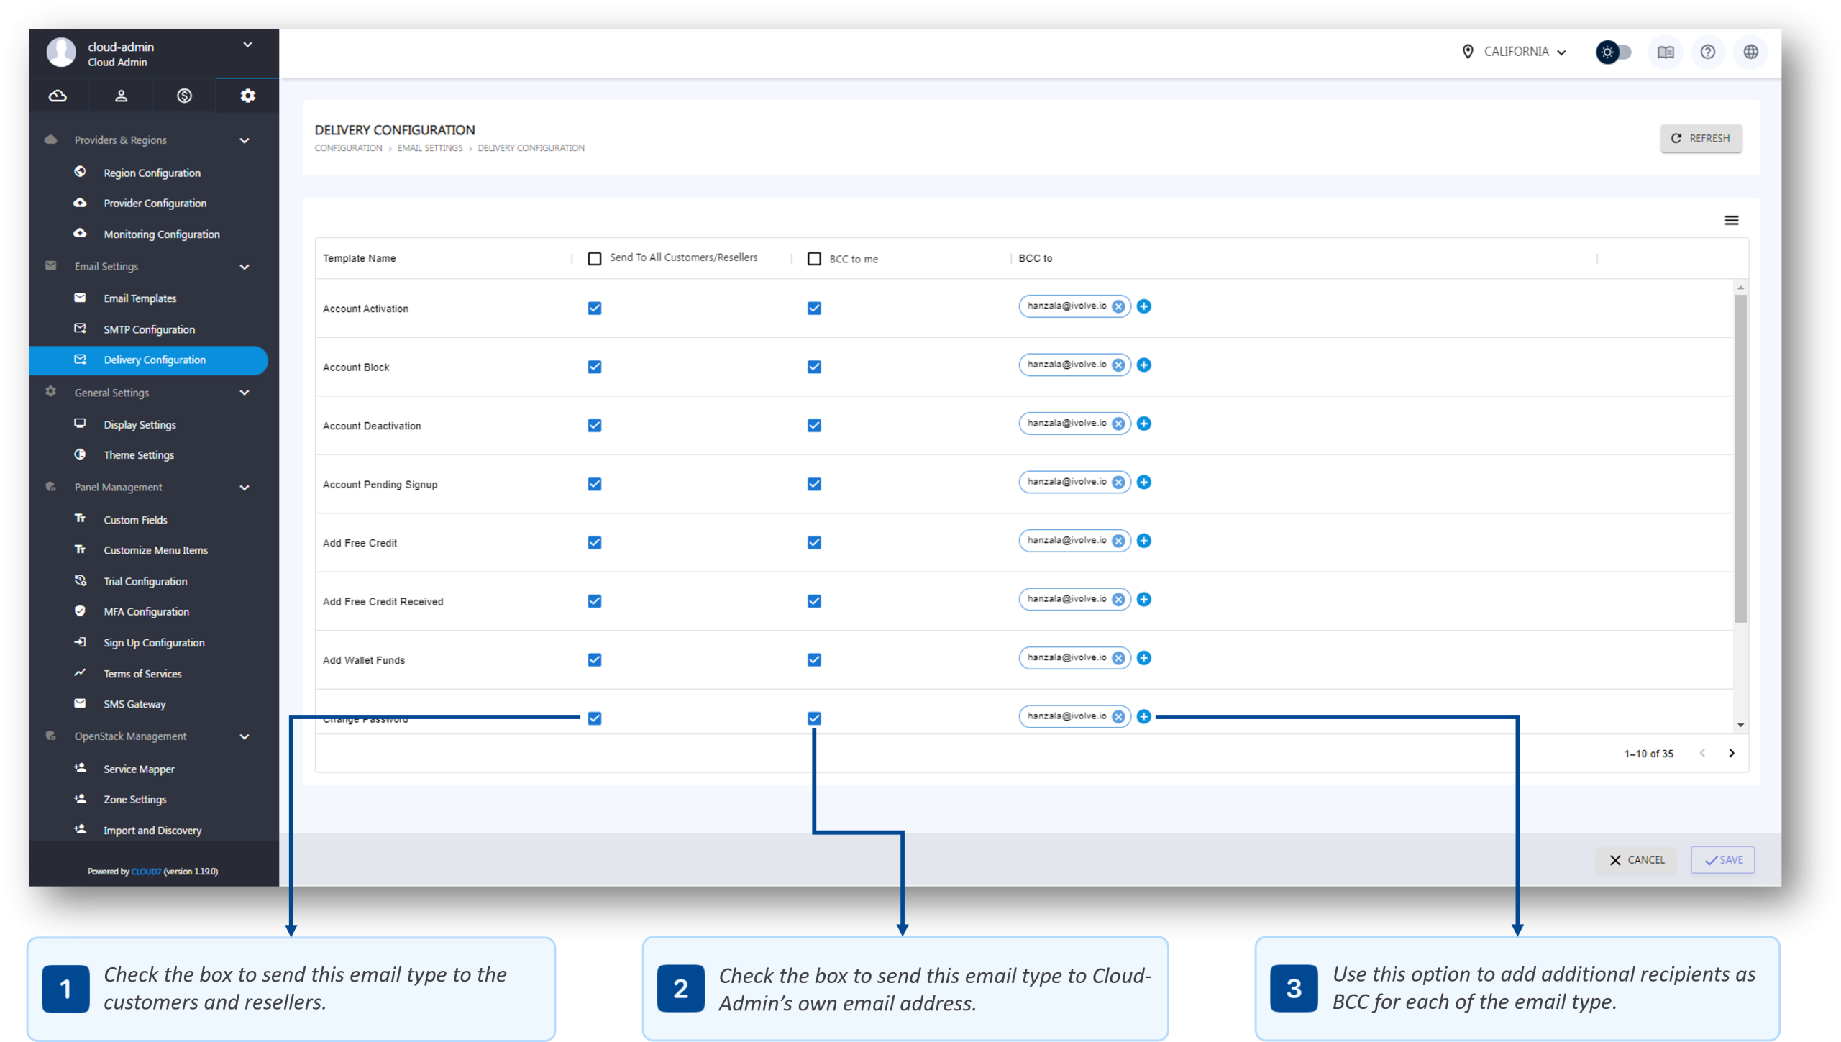This screenshot has height=1042, width=1841.
Task: Add BCC recipient for Add Free Credit Received
Action: coord(1144,600)
